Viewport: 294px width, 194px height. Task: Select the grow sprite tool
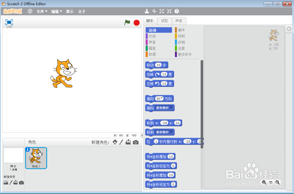[x=162, y=11]
